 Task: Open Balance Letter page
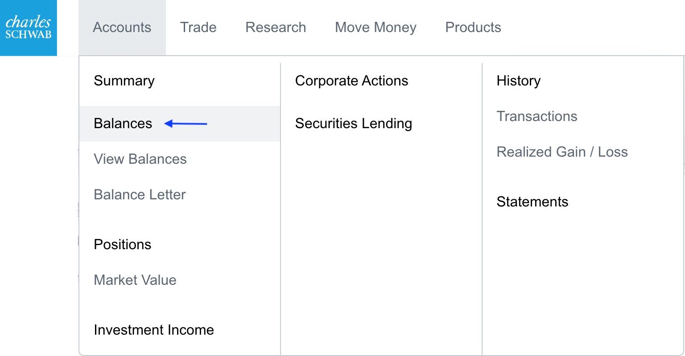[x=140, y=195]
